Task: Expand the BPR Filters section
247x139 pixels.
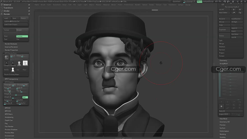Action: (x=8, y=114)
